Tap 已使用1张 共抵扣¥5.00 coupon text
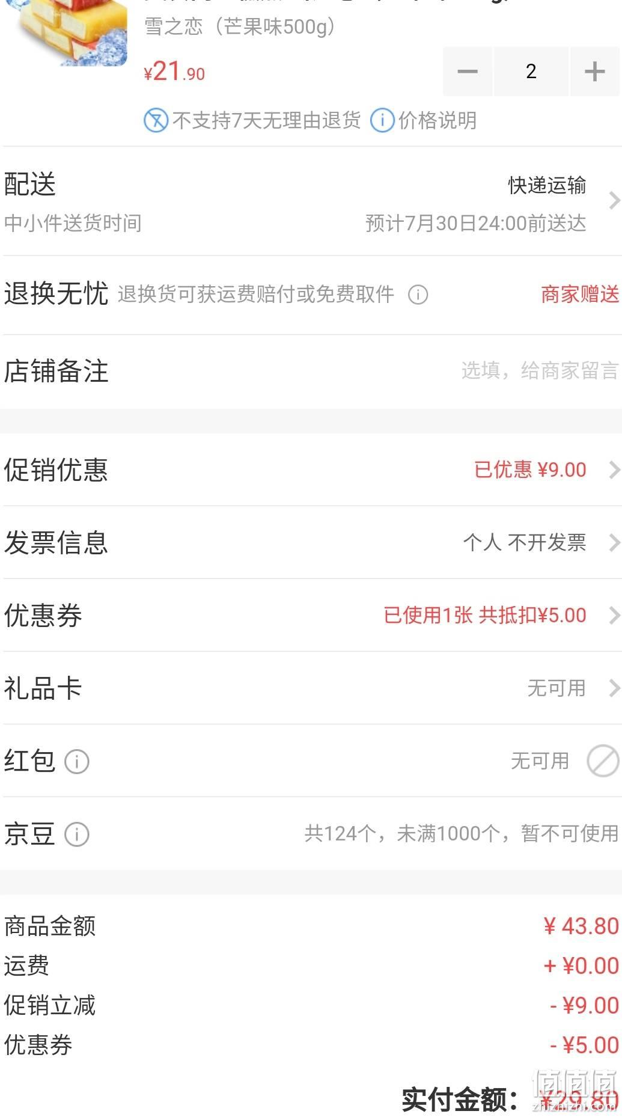 point(485,616)
